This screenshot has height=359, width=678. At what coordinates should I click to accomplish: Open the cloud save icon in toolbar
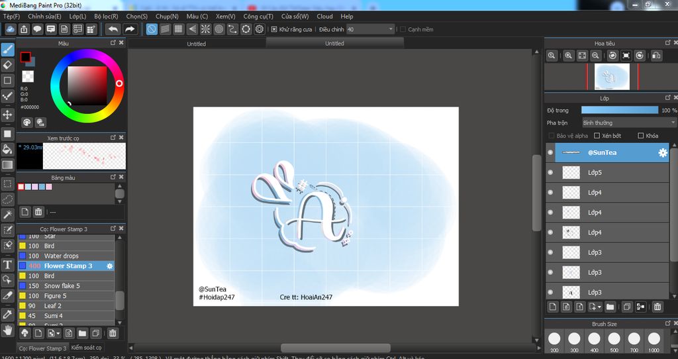coord(11,29)
